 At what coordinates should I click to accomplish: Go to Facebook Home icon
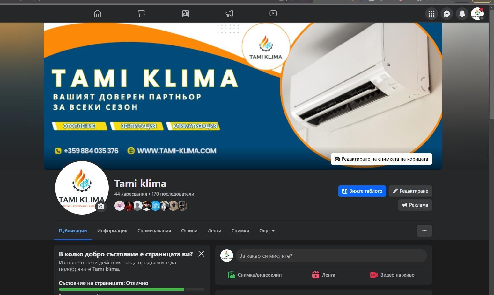pos(98,14)
